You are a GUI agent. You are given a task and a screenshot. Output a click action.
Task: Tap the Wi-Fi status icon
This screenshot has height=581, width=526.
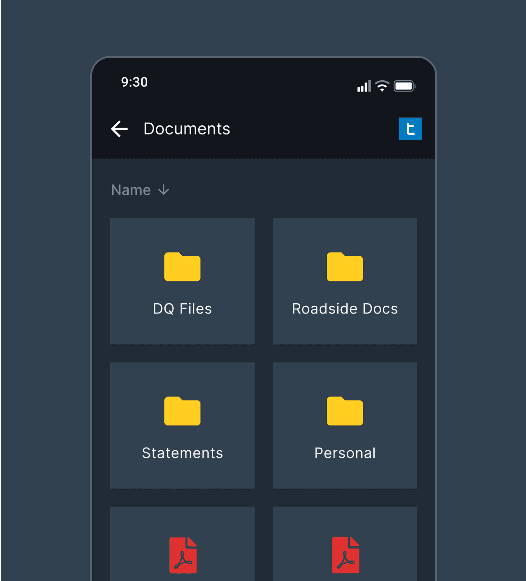382,86
